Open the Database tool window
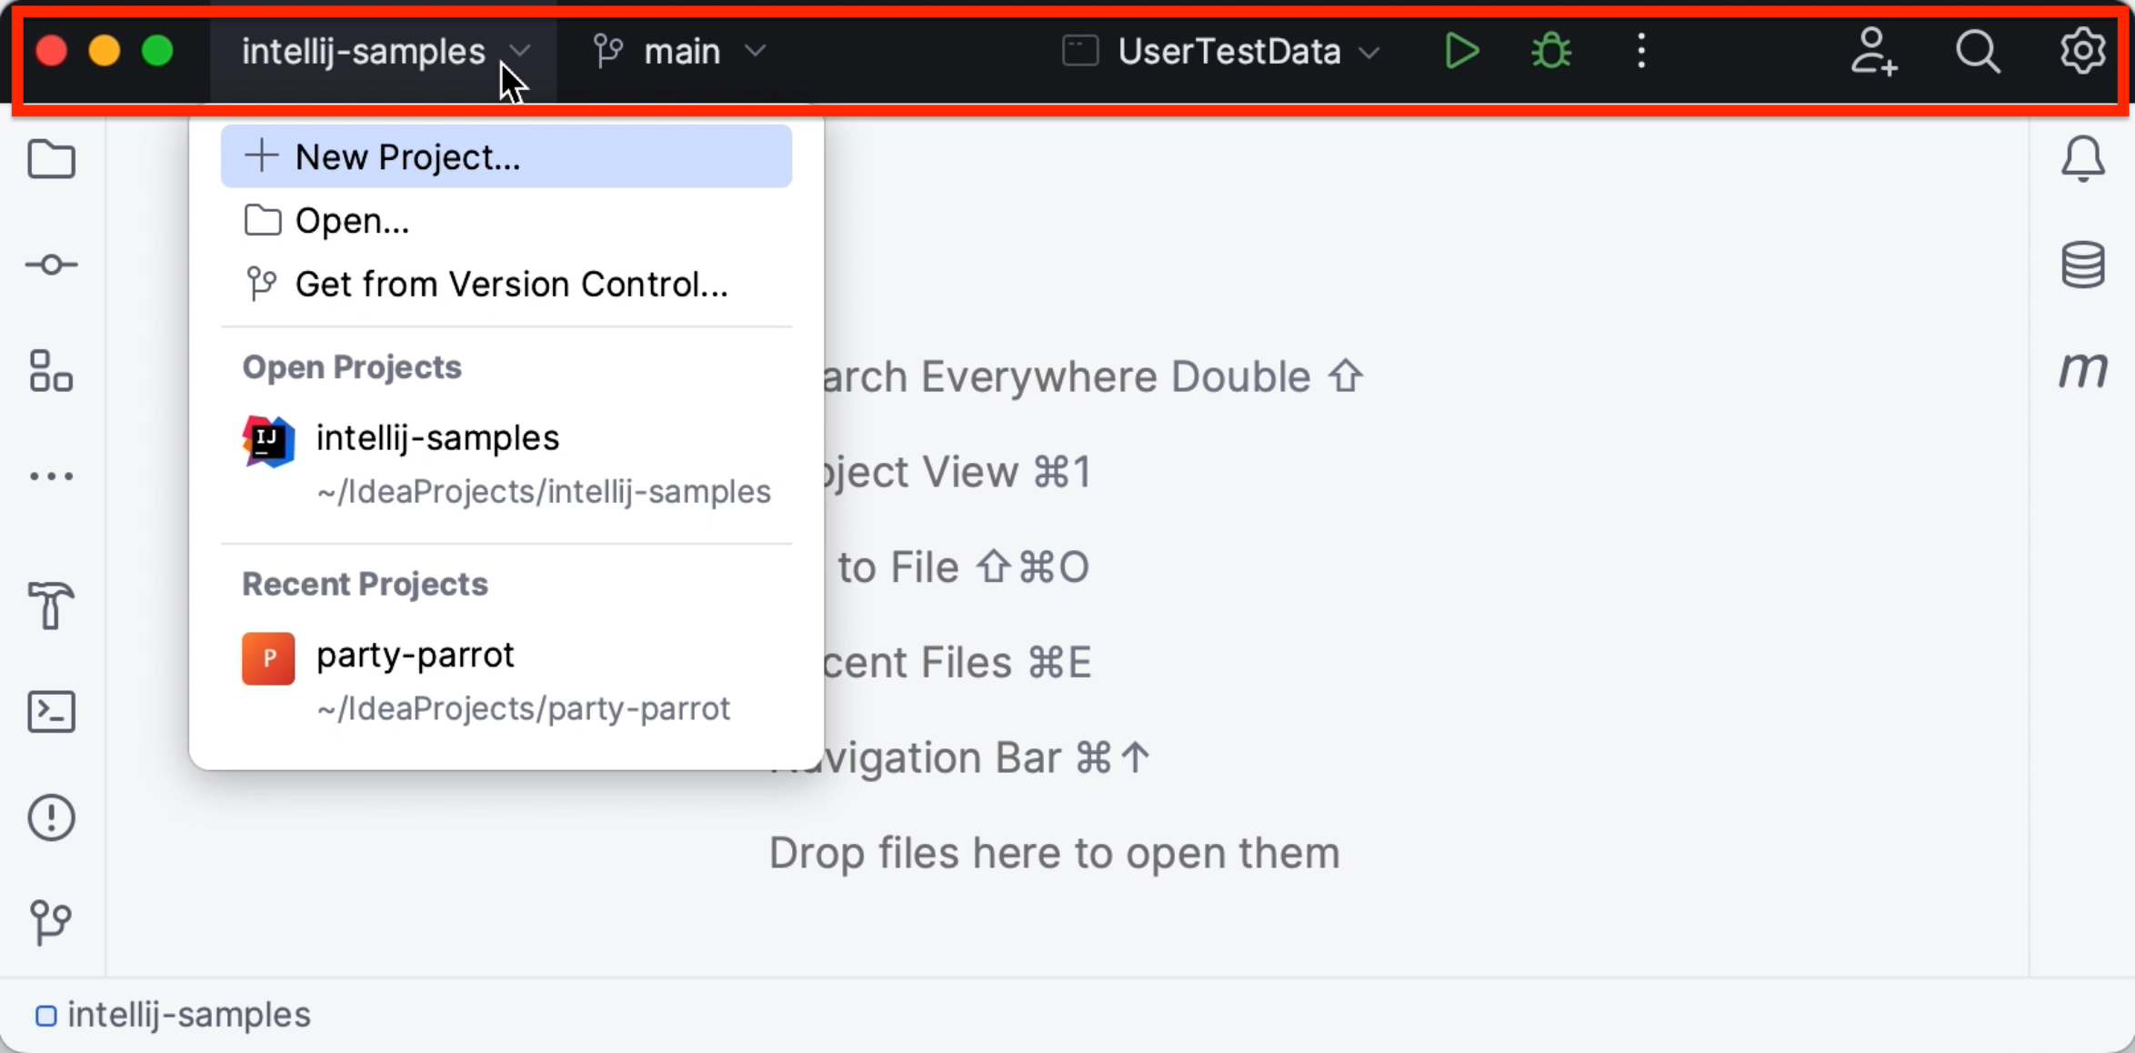The image size is (2135, 1053). [x=2082, y=265]
